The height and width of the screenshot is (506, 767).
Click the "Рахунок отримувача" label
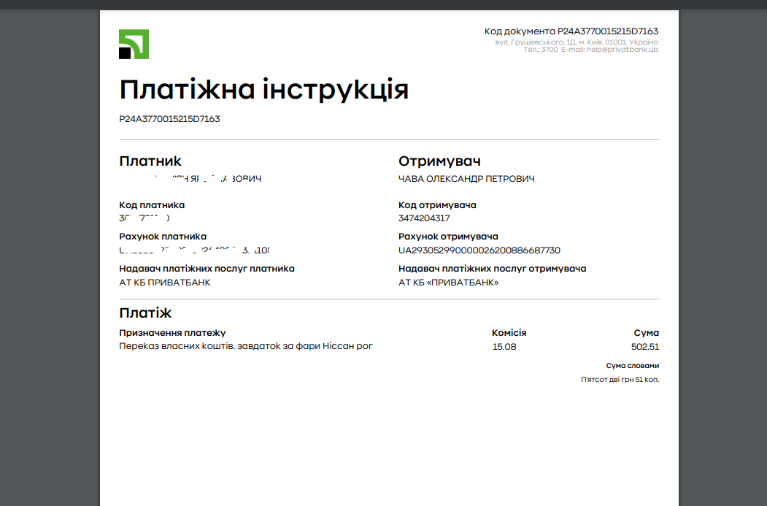click(x=448, y=237)
